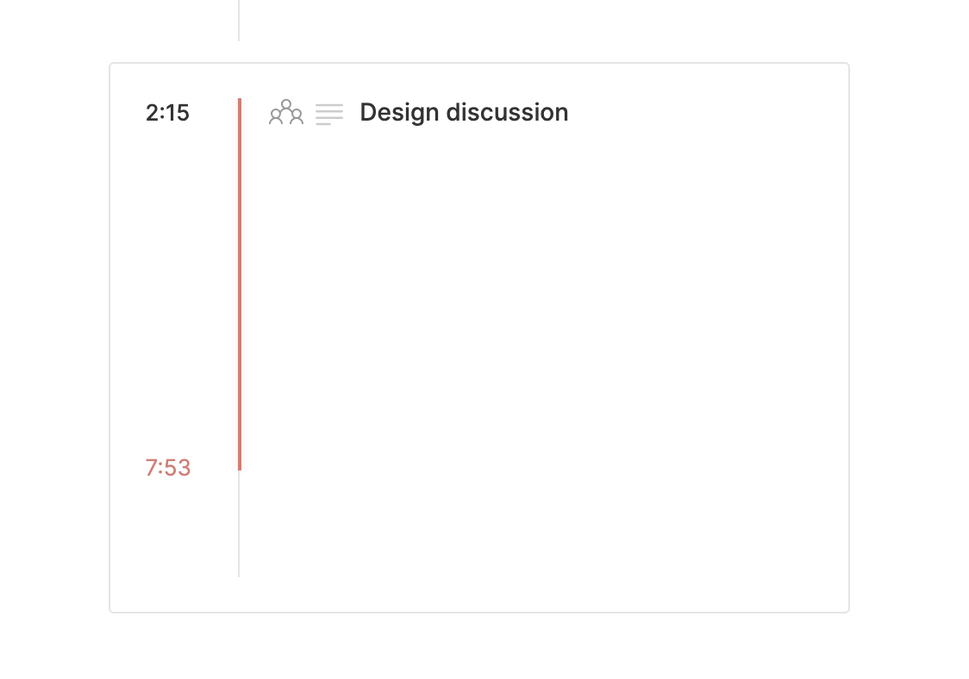
Task: Click the gray timeline line below the red bar
Action: [x=239, y=526]
